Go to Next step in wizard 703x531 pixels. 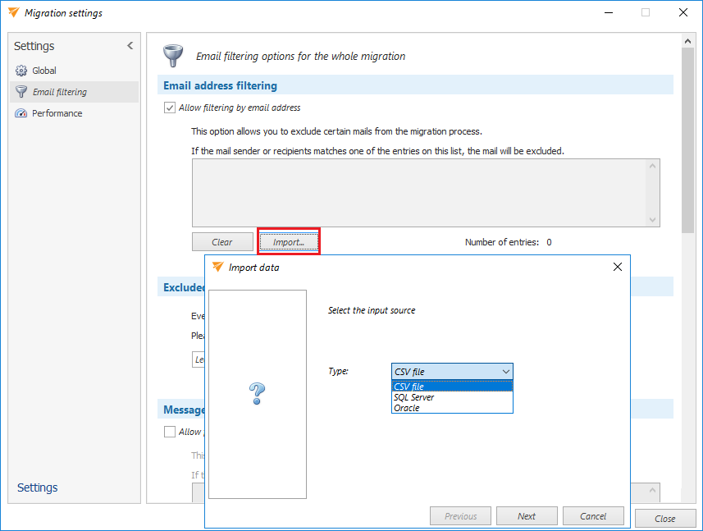point(526,516)
